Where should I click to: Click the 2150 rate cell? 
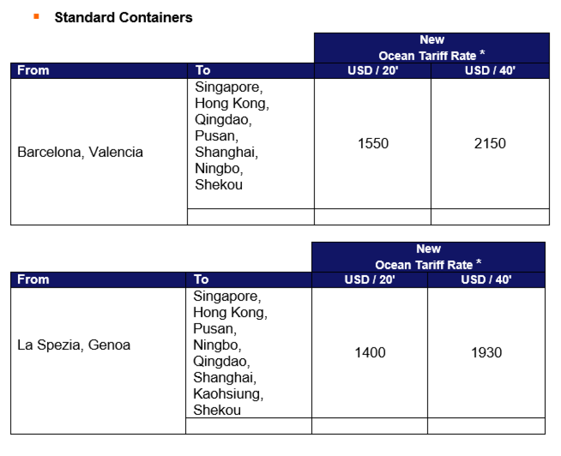pos(490,143)
